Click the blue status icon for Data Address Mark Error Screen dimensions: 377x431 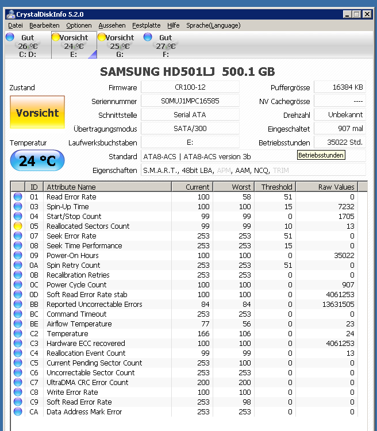(18, 411)
